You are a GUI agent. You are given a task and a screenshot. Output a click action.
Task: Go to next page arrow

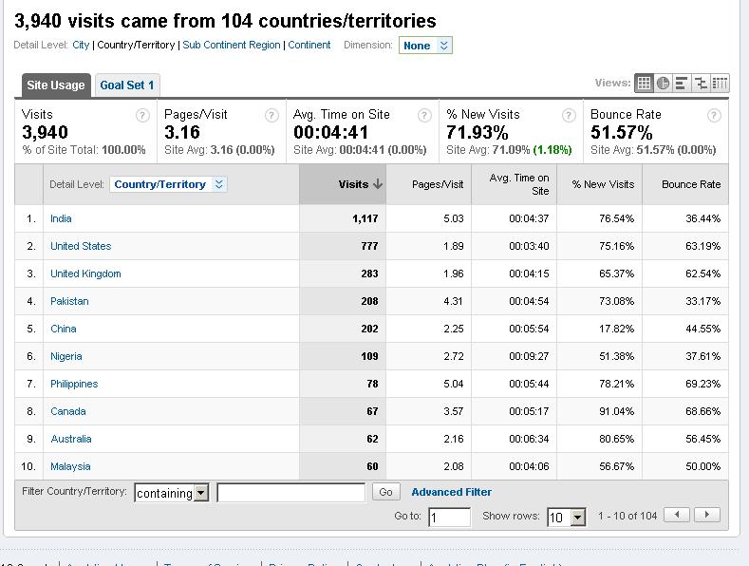pyautogui.click(x=707, y=515)
